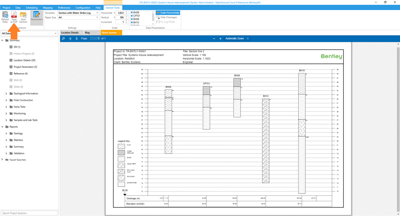This screenshot has height=216, width=400.
Task: Toggle Scale Horizontally option
Action: pyautogui.click(x=168, y=13)
